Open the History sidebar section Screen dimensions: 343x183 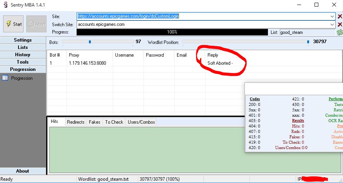(x=23, y=55)
